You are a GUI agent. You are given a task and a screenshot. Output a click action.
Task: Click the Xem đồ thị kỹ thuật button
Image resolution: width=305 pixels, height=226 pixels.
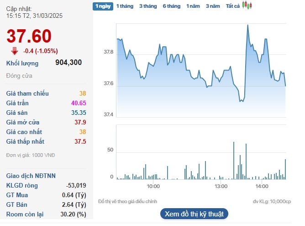pos(194,214)
